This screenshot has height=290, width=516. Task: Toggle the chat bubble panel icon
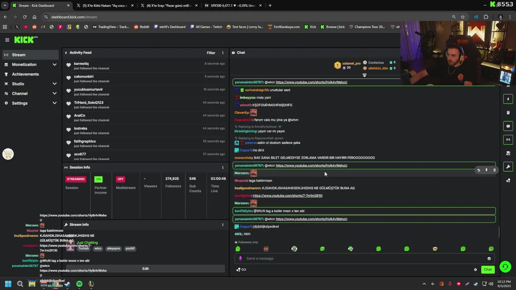(x=508, y=126)
